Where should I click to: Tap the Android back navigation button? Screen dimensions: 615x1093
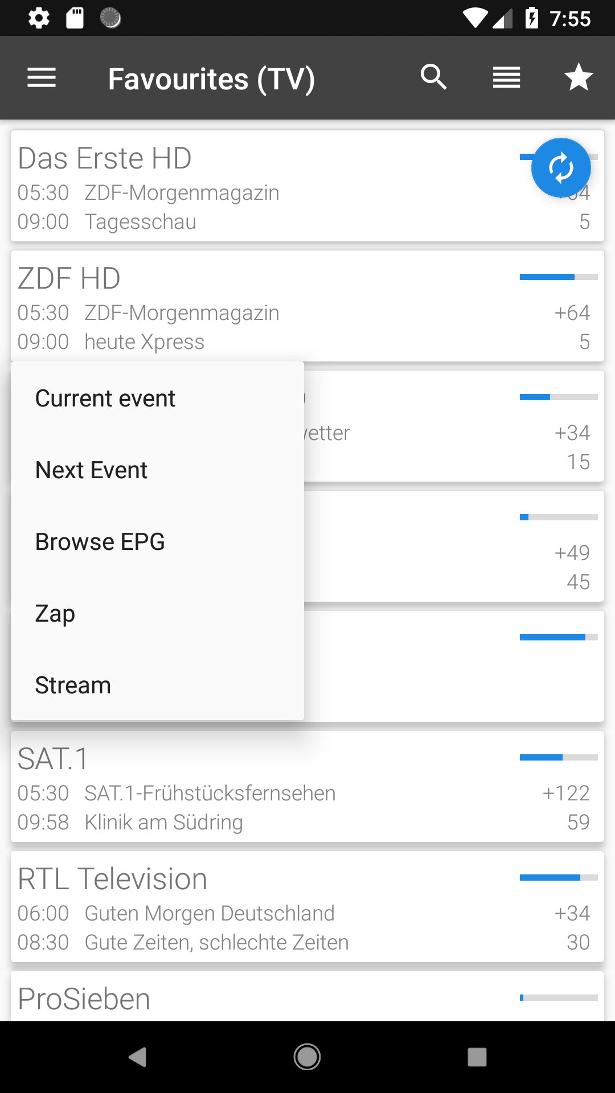tap(137, 1057)
